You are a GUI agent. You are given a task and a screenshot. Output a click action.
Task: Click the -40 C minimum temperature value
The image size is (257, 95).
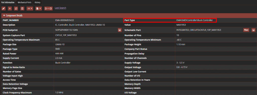click(x=179, y=40)
